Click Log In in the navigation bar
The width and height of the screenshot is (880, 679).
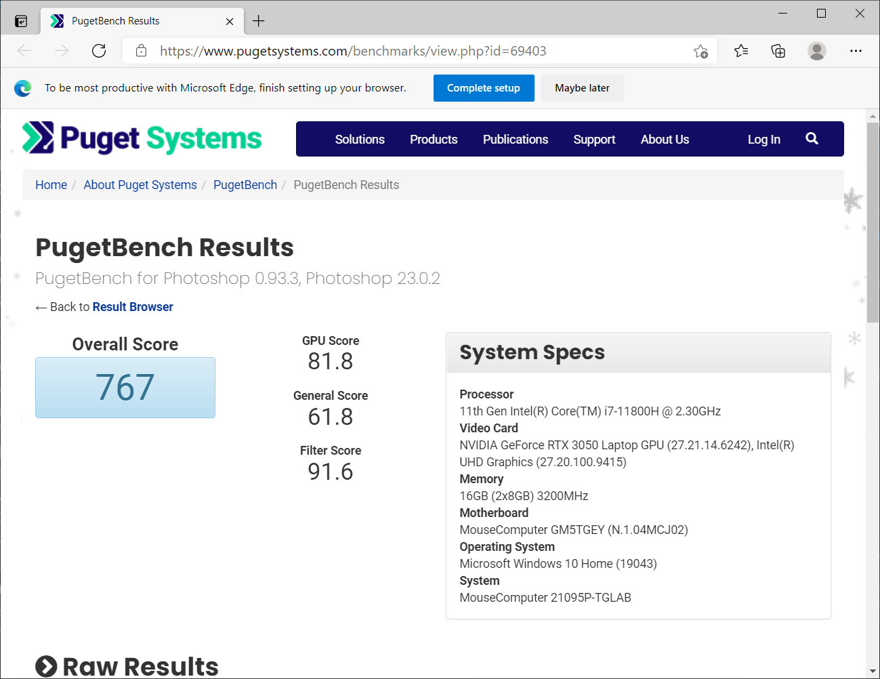(763, 140)
